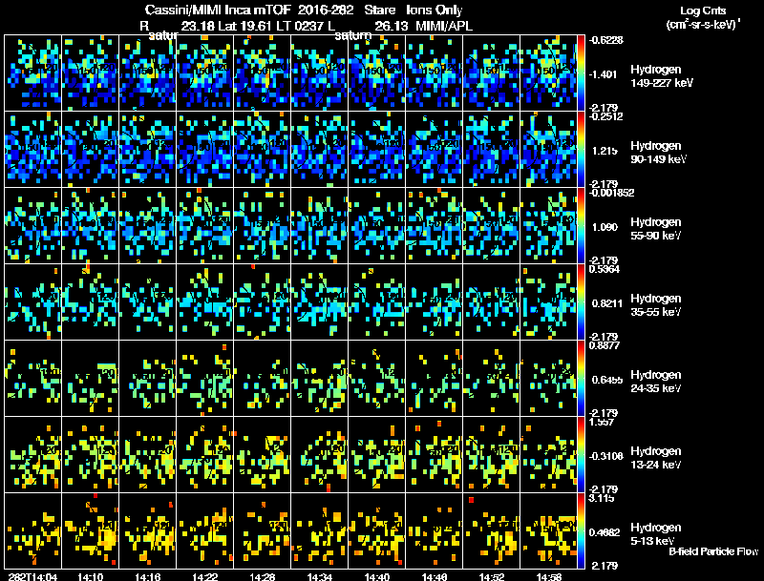The image size is (764, 581).
Task: Open the 90-149 keV panel at 14:22
Action: (x=205, y=150)
